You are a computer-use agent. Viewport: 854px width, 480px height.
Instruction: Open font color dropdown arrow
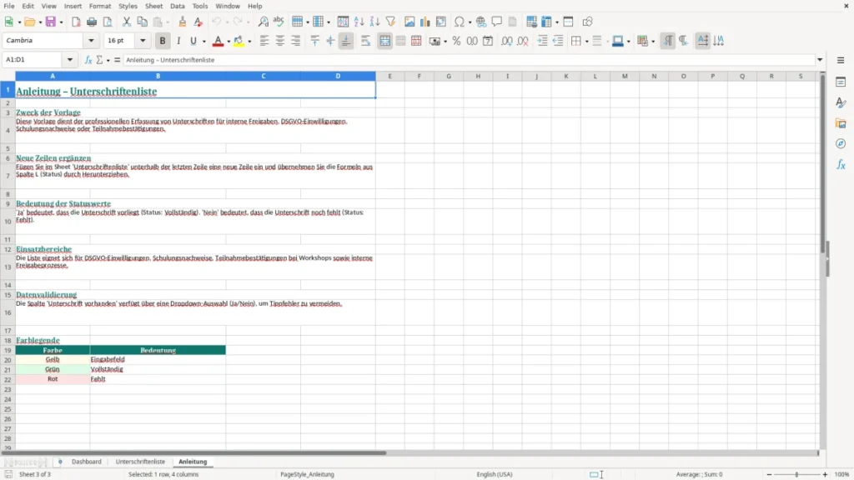pyautogui.click(x=229, y=42)
